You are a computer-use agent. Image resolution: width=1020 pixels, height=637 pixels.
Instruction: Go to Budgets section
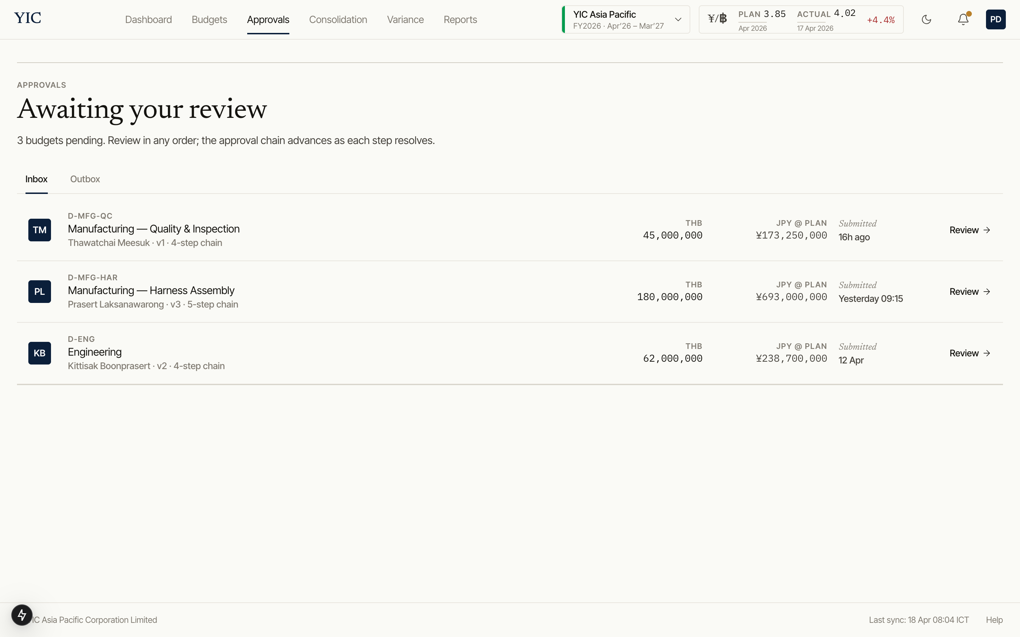point(209,20)
